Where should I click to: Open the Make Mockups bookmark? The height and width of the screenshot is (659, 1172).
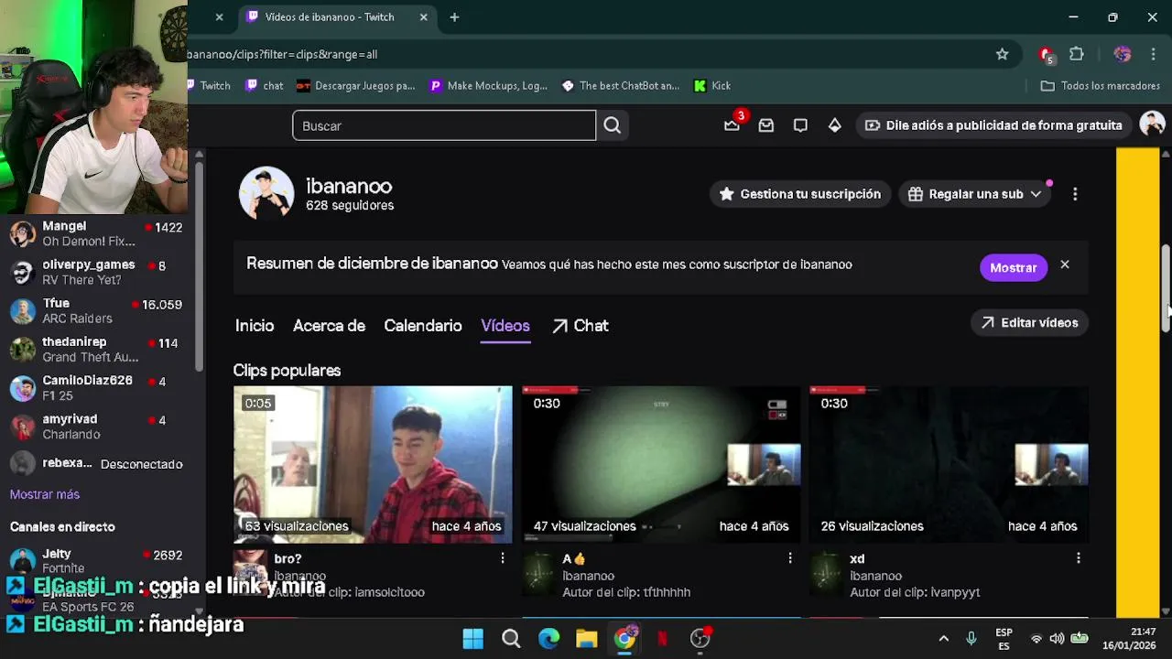[488, 85]
